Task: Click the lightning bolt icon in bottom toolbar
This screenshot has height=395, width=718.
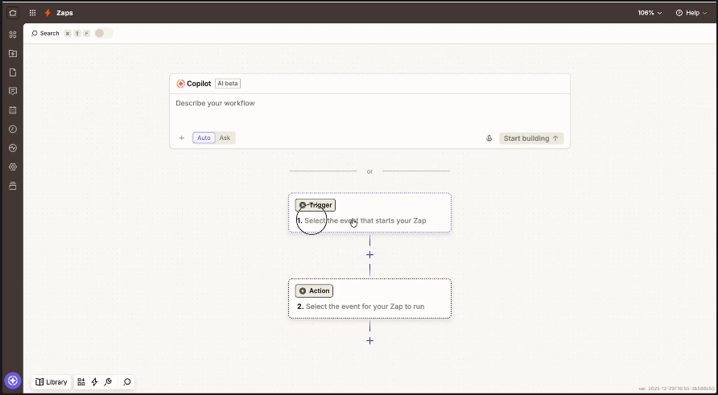Action: tap(94, 382)
